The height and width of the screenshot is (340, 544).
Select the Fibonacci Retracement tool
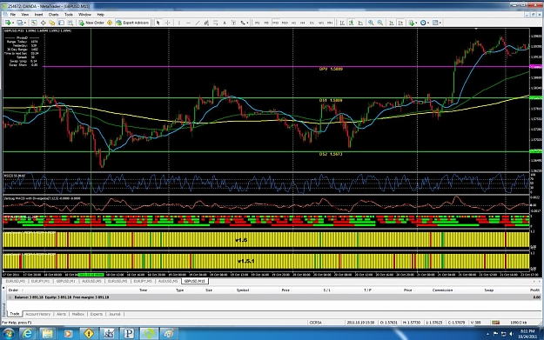tap(216, 23)
